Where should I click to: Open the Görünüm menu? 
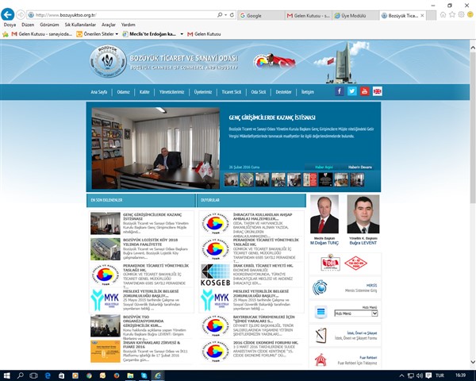49,25
